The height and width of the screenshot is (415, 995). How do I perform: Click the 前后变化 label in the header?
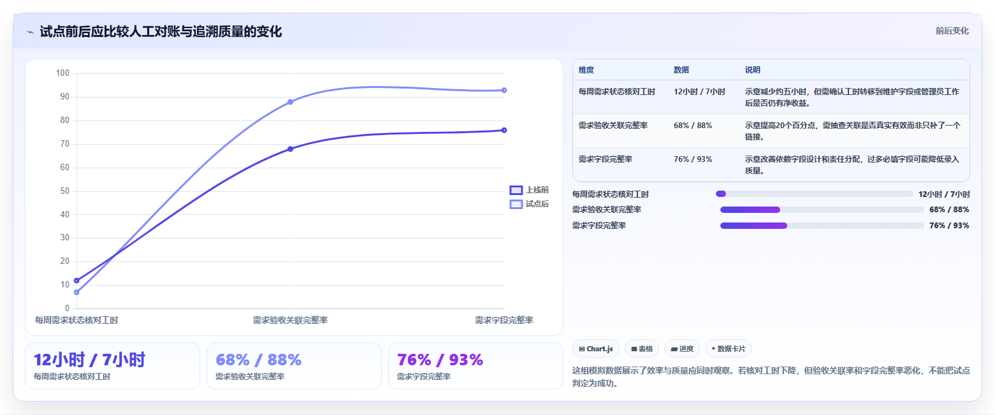(x=952, y=31)
